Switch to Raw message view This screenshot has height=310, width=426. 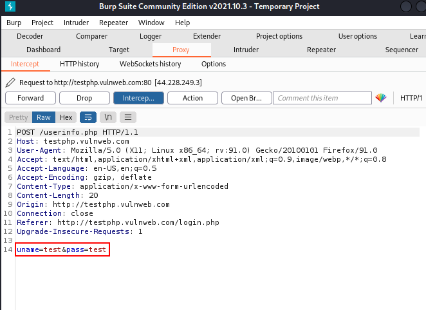(x=44, y=117)
